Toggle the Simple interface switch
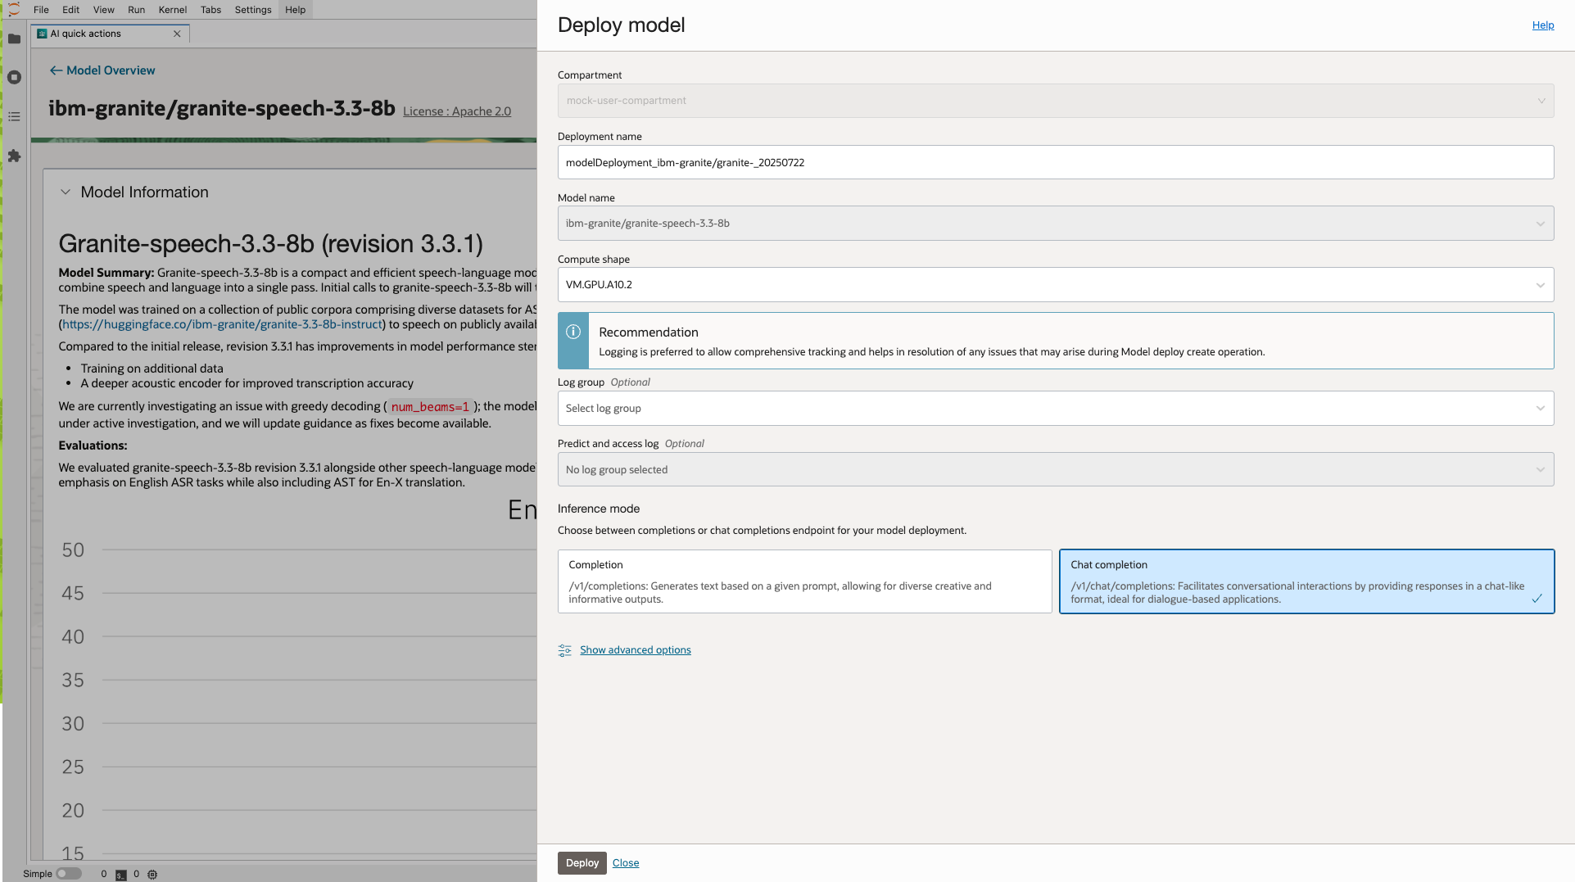 69,874
